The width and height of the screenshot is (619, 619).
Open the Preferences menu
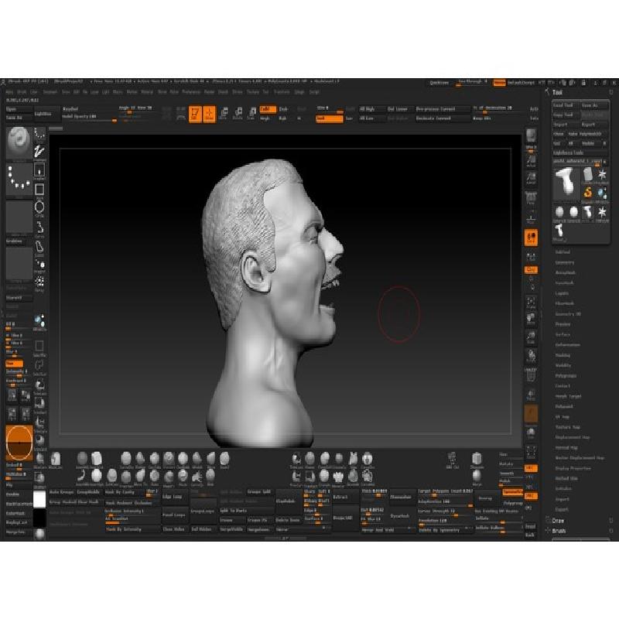[x=191, y=92]
